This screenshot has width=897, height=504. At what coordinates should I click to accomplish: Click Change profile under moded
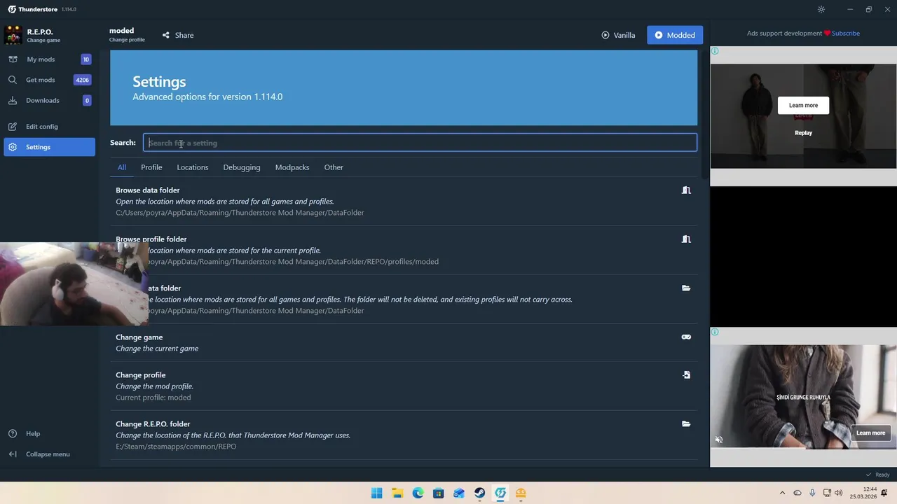tap(127, 40)
